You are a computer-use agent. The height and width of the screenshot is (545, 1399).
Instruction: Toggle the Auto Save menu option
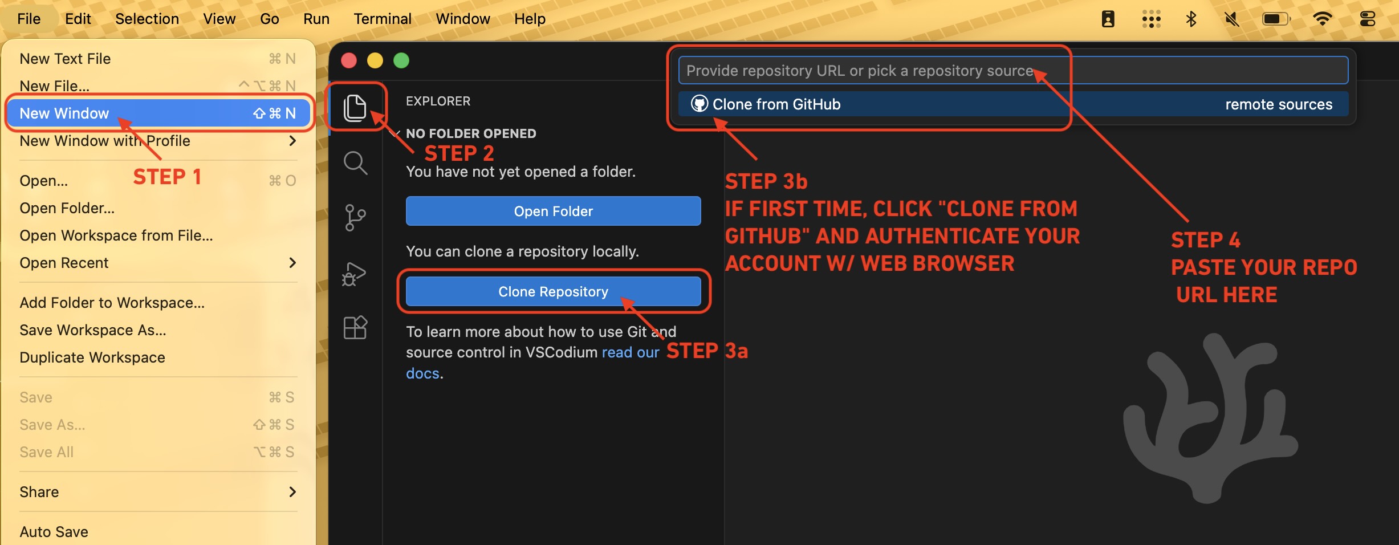point(54,531)
